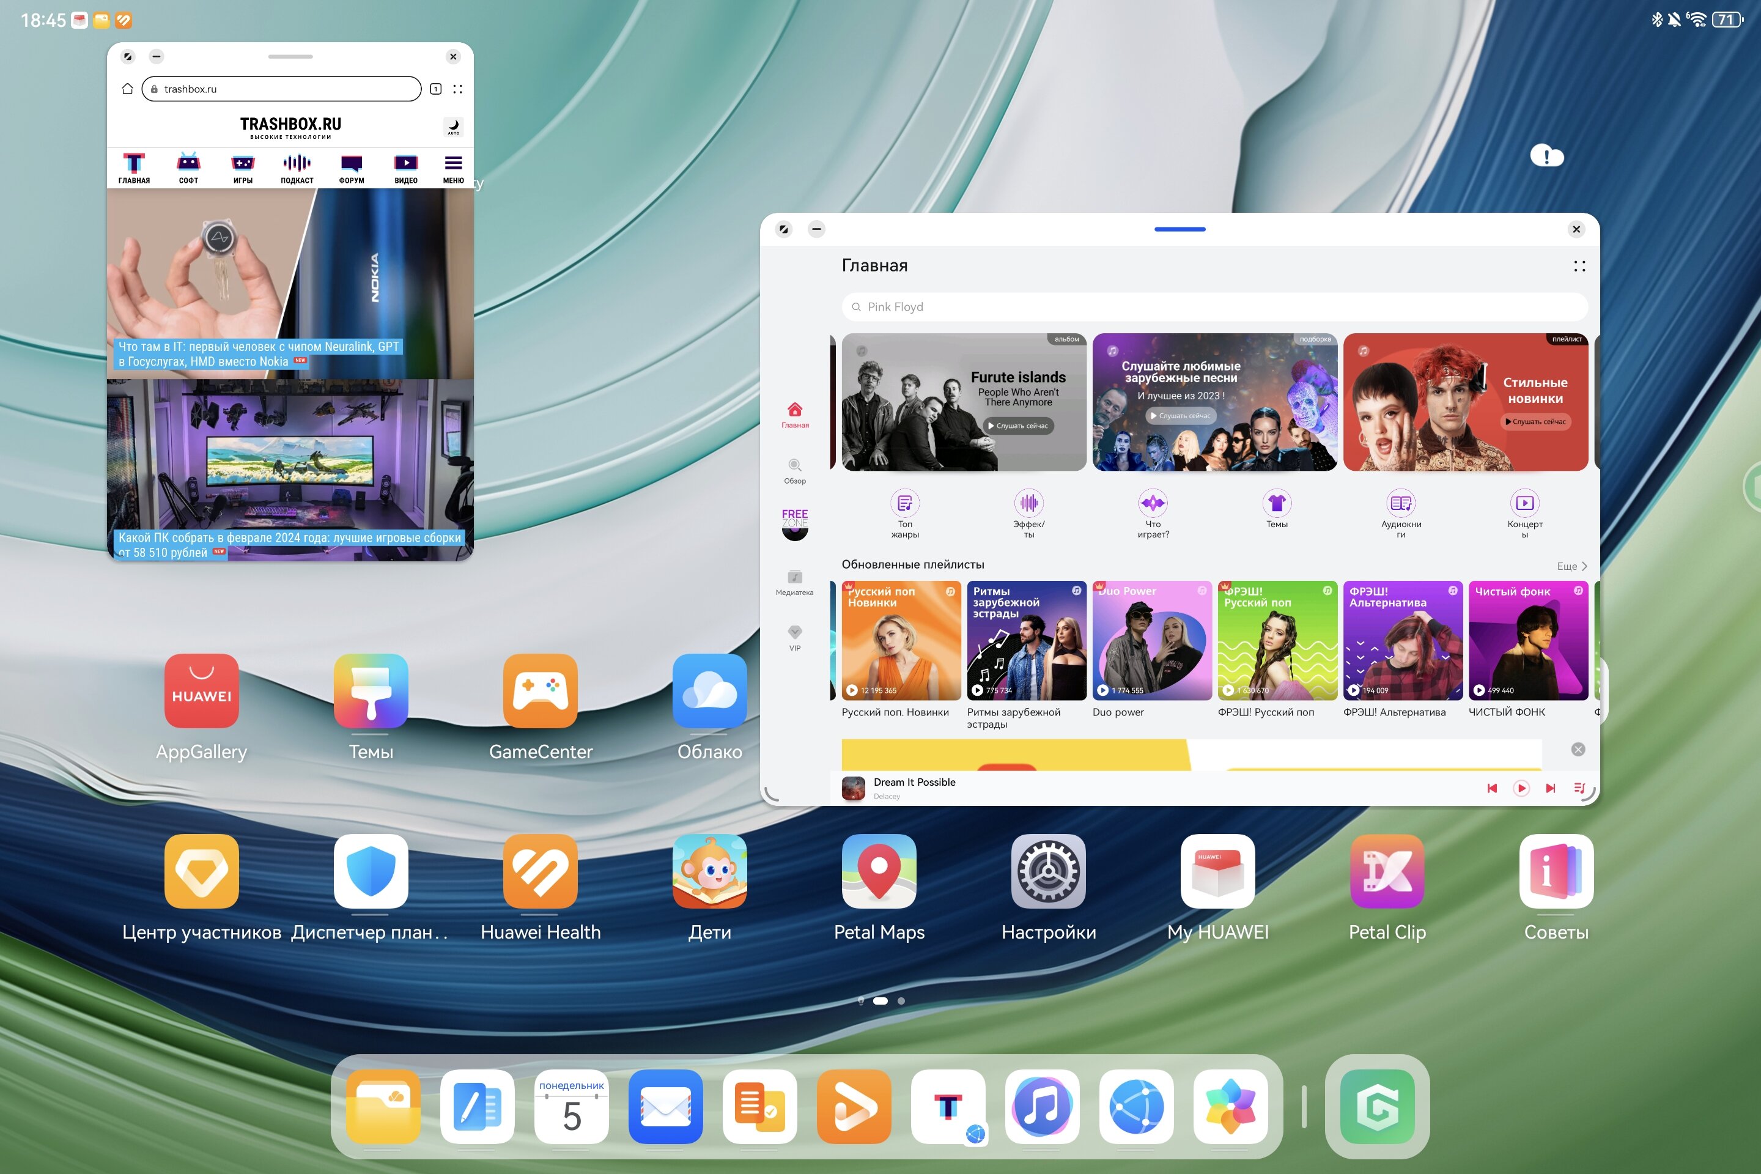1761x1174 pixels.
Task: Open the play queue list
Action: click(x=1579, y=788)
